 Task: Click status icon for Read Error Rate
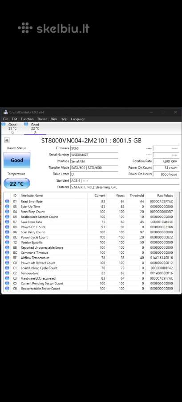pyautogui.click(x=7, y=201)
